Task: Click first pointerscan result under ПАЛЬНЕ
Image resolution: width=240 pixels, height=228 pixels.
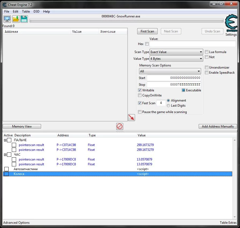Action: pyautogui.click(x=31, y=145)
